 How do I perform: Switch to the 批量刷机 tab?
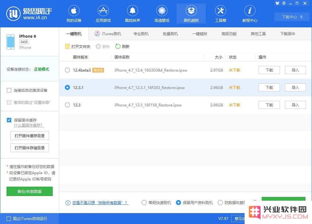[x=170, y=34]
